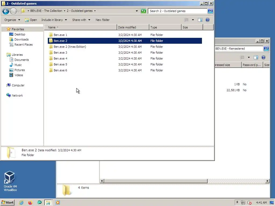The width and height of the screenshot is (275, 206).
Task: Open Downloads in navigation pane
Action: click(19, 39)
